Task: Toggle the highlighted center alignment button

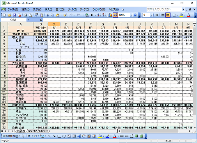Action: [168, 15]
